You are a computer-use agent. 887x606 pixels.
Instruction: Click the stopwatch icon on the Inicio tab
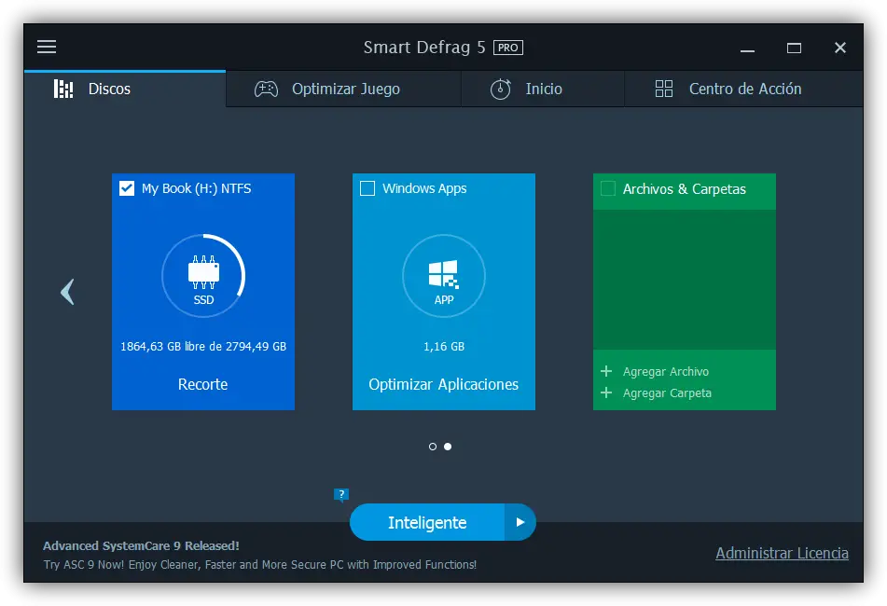(501, 90)
